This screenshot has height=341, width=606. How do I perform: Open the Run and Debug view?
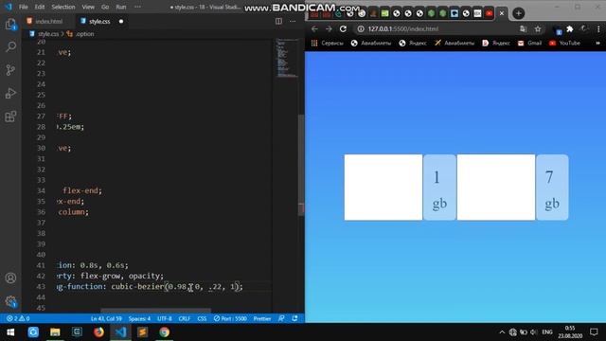pos(10,93)
